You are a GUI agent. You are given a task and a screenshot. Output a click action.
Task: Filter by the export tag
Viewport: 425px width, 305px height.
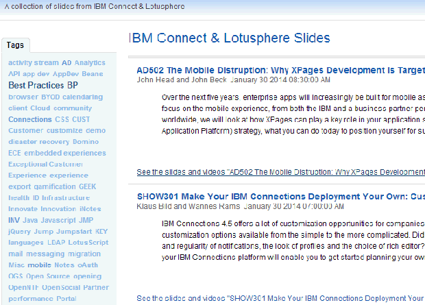[19, 186]
